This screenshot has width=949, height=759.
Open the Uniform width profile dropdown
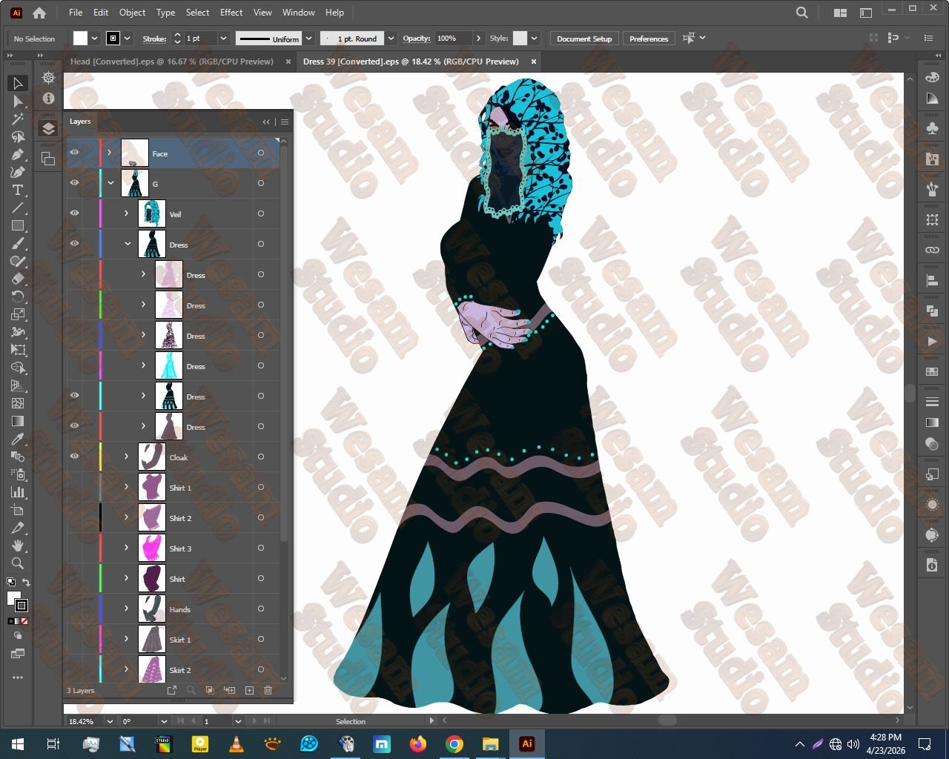(x=308, y=39)
